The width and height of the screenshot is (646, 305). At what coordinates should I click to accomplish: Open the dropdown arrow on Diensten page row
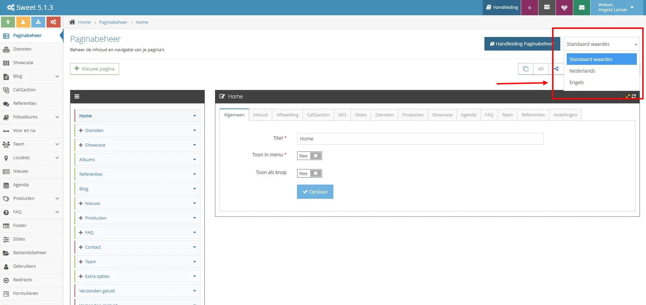(195, 131)
